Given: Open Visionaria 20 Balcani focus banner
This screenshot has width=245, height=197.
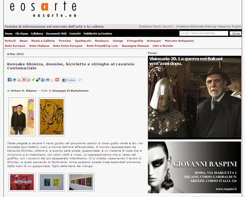Looking at the screenshot, I should point(194,97).
